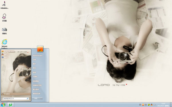Open the powder jar desktop icon
Image resolution: width=172 pixels, height=107 pixels.
tap(4, 31)
